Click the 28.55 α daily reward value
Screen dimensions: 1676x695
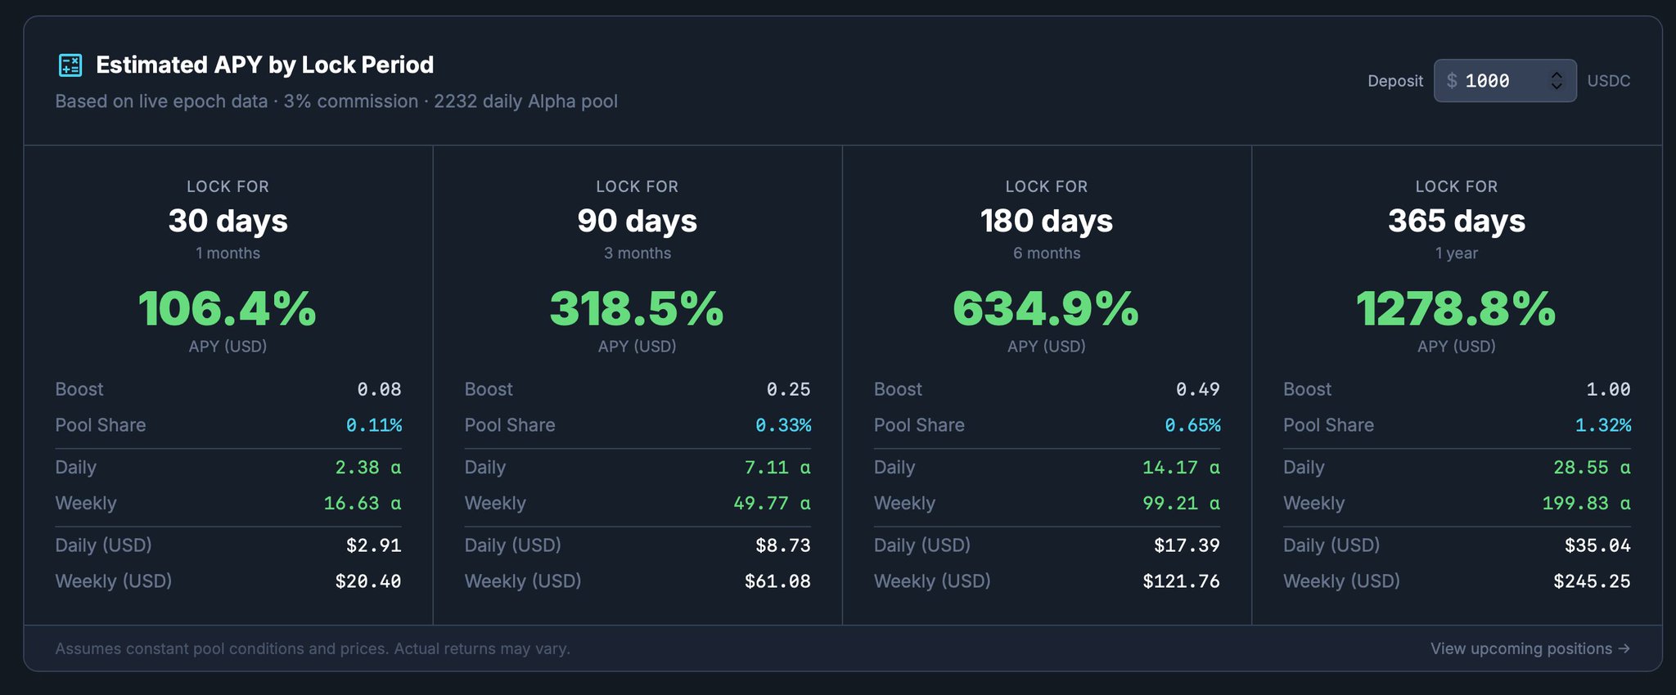(x=1591, y=468)
